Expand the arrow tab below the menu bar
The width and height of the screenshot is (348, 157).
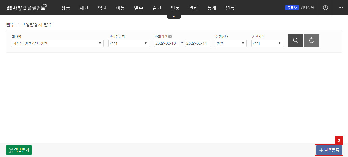point(174,16)
